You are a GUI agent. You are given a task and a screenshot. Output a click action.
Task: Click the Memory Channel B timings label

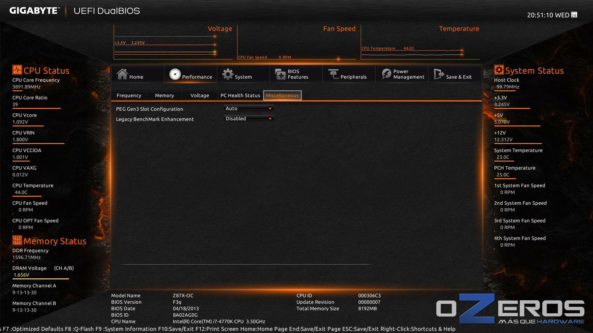click(x=34, y=303)
